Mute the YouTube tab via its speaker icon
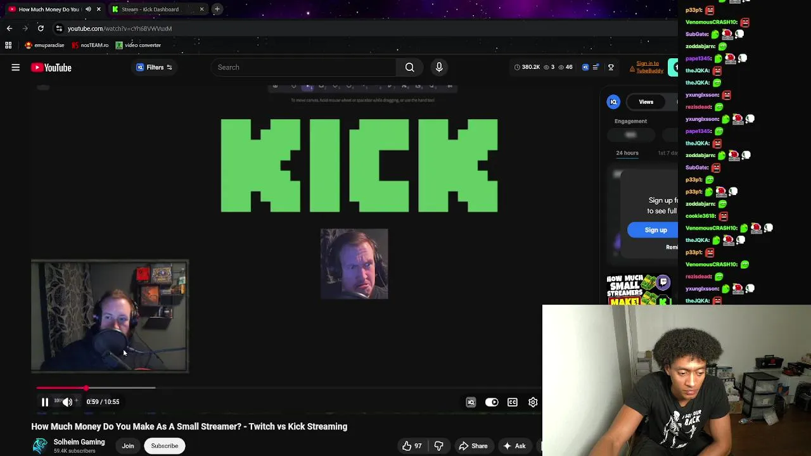 pos(88,9)
